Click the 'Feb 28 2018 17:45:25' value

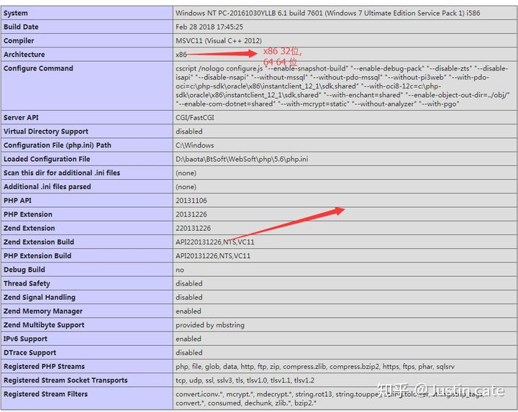click(209, 27)
